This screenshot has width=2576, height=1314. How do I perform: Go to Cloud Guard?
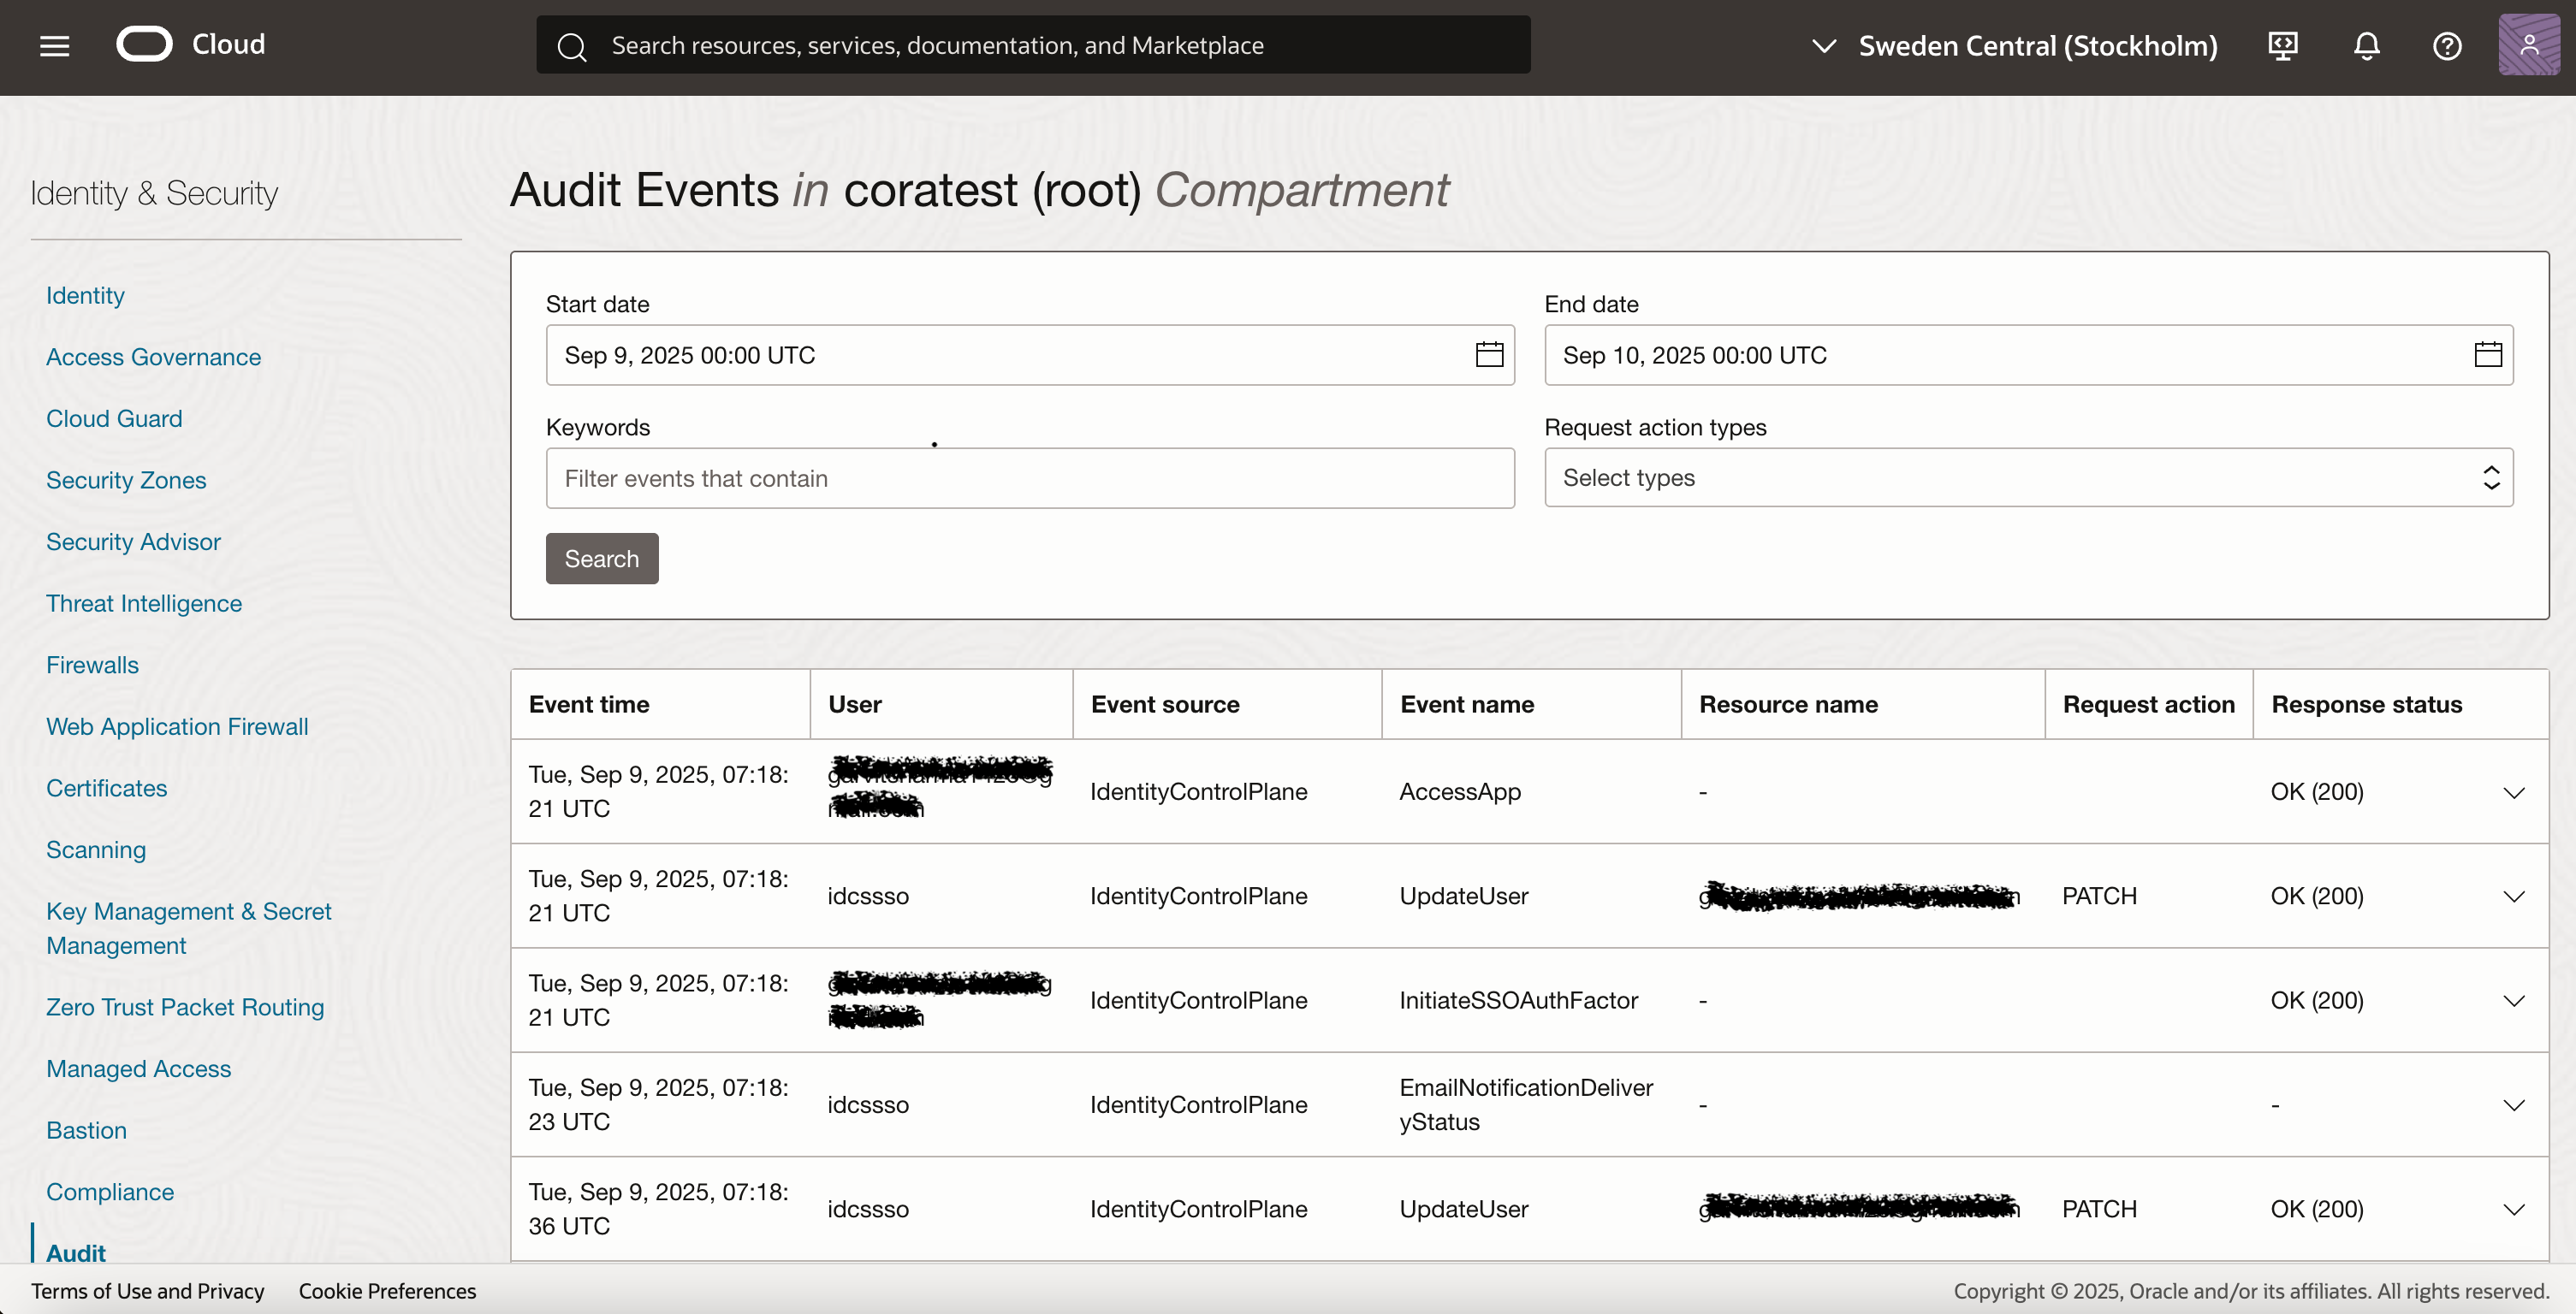pyautogui.click(x=114, y=418)
